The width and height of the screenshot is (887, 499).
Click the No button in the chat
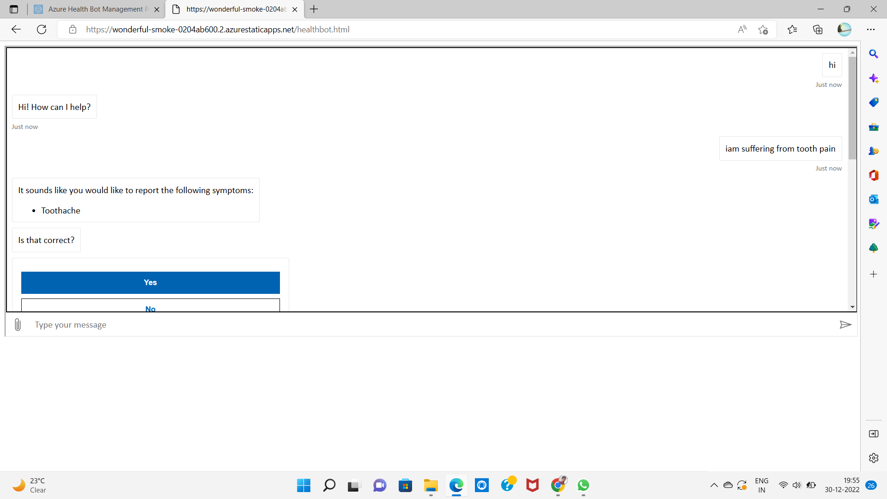click(150, 307)
